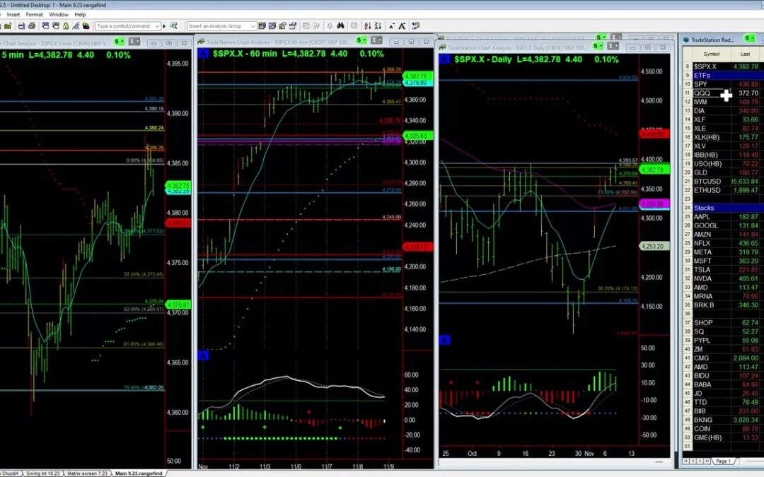Viewport: 764px width, 477px height.
Task: Select the BKNG row in RadarScreen
Action: (x=723, y=420)
